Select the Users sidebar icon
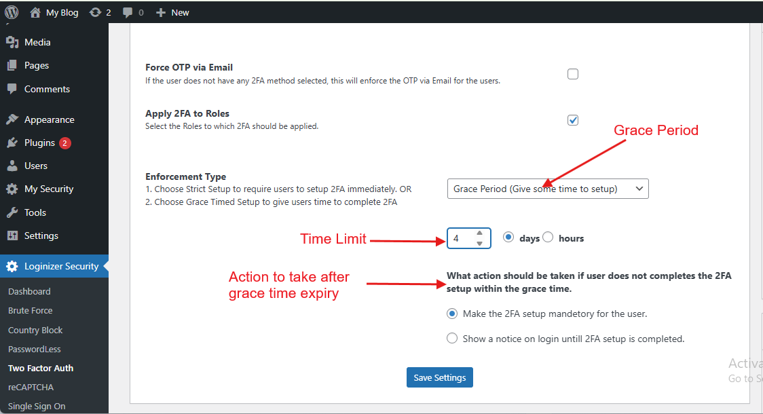763x414 pixels. pos(12,166)
